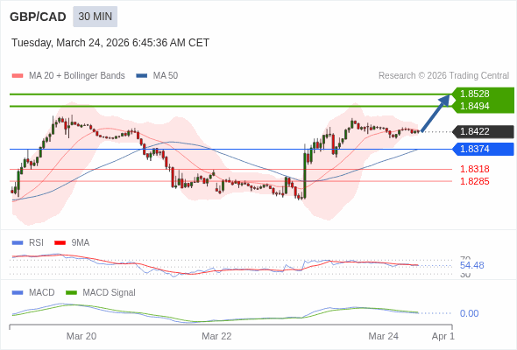Click the MA 20 + Bollinger Bands legend swatch
This screenshot has height=350, width=517.
18,76
